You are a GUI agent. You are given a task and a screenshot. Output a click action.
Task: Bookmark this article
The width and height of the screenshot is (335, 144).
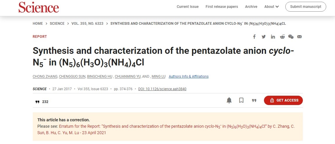pos(241,100)
